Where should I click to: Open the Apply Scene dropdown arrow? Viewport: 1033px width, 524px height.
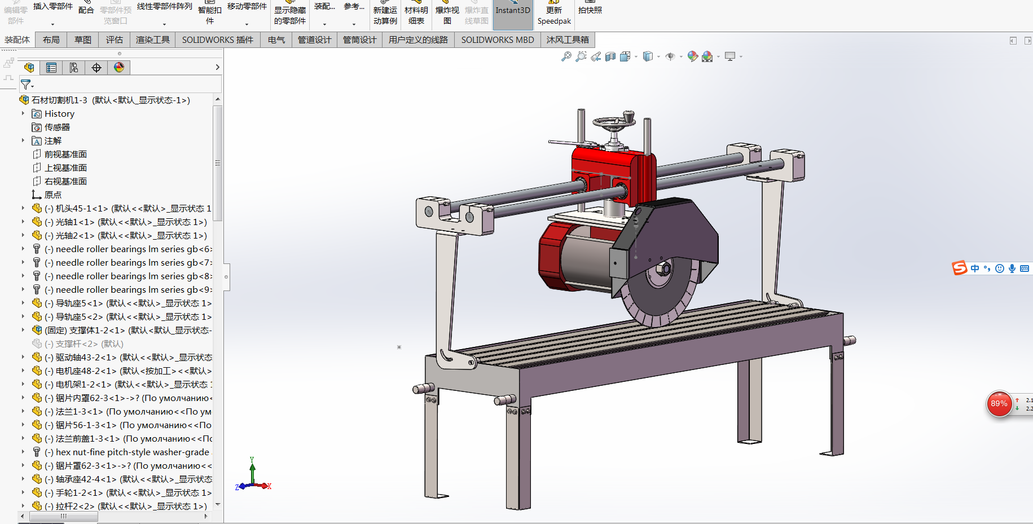tap(718, 57)
